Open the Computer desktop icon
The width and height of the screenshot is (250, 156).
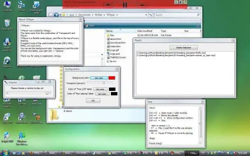click(x=7, y=6)
